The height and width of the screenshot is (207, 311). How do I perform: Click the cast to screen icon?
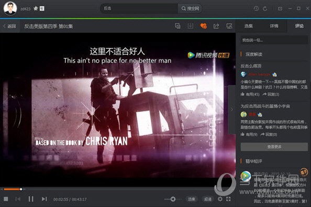(x=229, y=26)
